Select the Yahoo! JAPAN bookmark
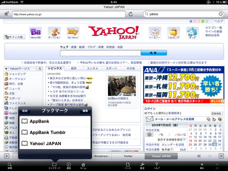This screenshot has height=171, width=228. pyautogui.click(x=55, y=144)
